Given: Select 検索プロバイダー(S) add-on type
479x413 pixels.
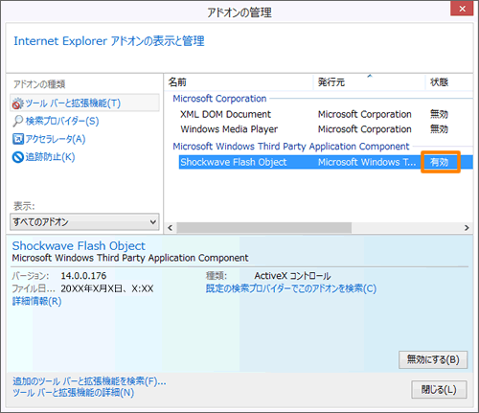Looking at the screenshot, I should [62, 121].
